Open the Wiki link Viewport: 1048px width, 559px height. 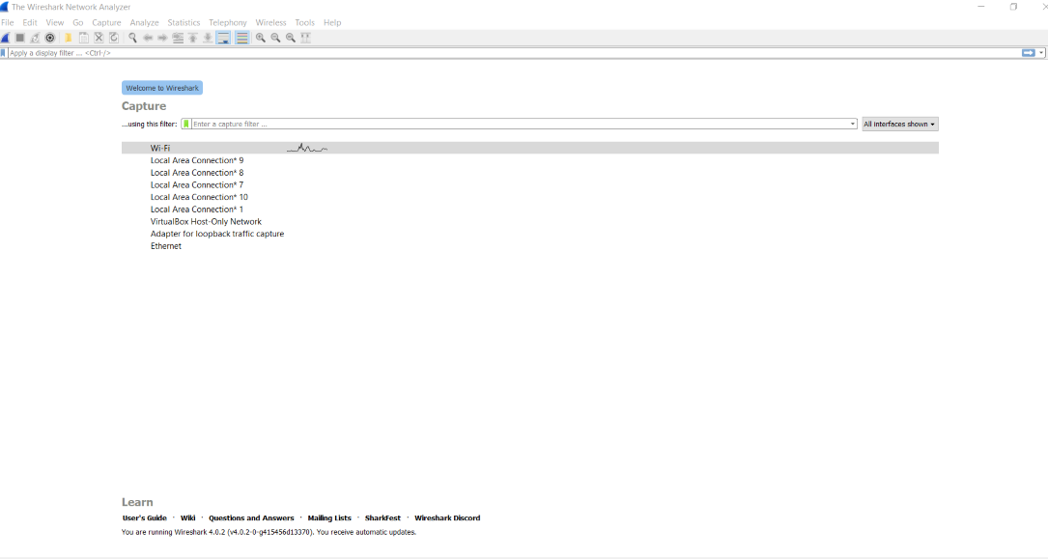[x=187, y=518]
